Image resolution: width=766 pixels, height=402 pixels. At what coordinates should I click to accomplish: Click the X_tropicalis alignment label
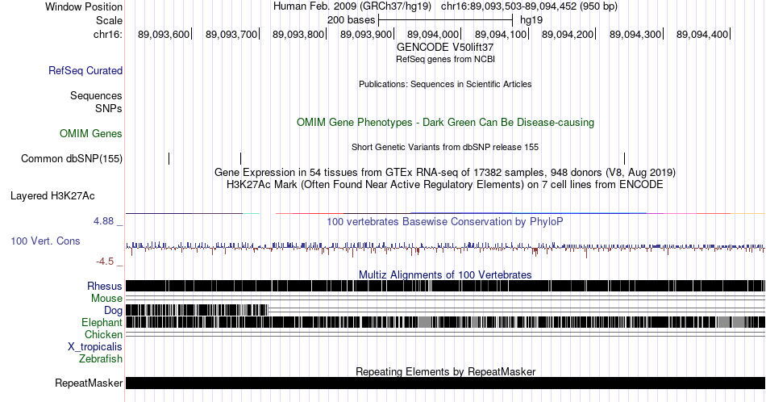(95, 347)
